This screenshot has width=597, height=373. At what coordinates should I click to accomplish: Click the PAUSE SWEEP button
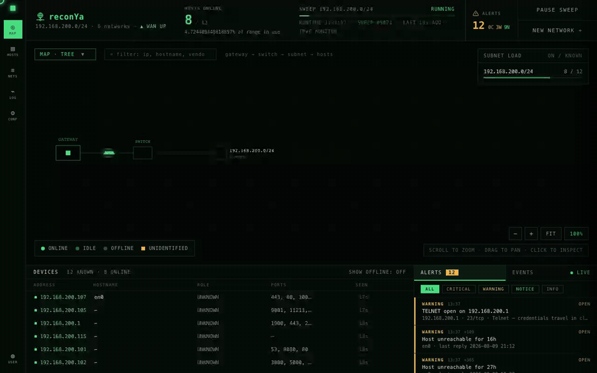557,10
